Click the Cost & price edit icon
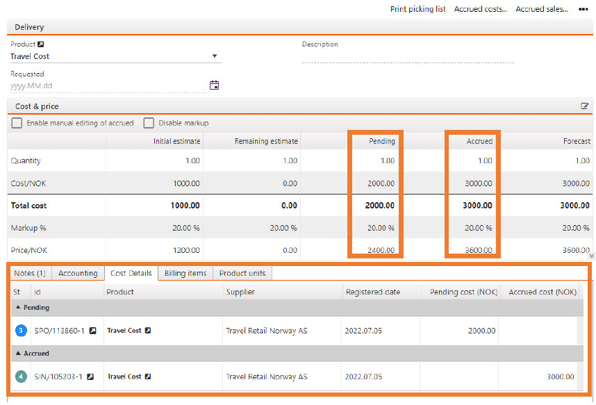The width and height of the screenshot is (596, 405). coord(585,106)
